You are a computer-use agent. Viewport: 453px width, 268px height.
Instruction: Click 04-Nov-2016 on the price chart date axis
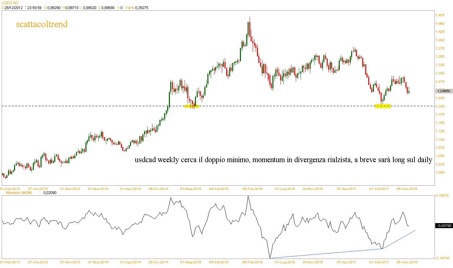coord(313,189)
